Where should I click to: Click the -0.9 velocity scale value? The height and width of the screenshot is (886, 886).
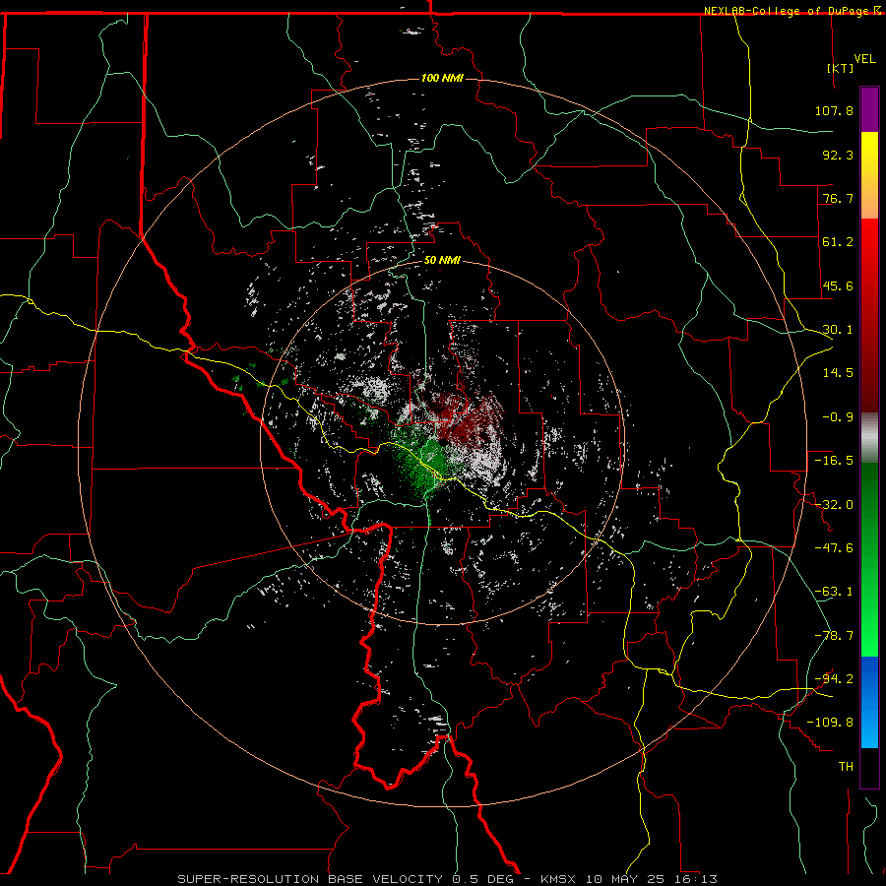point(838,417)
